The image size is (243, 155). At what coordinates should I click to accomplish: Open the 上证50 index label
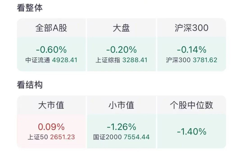coord(38,137)
